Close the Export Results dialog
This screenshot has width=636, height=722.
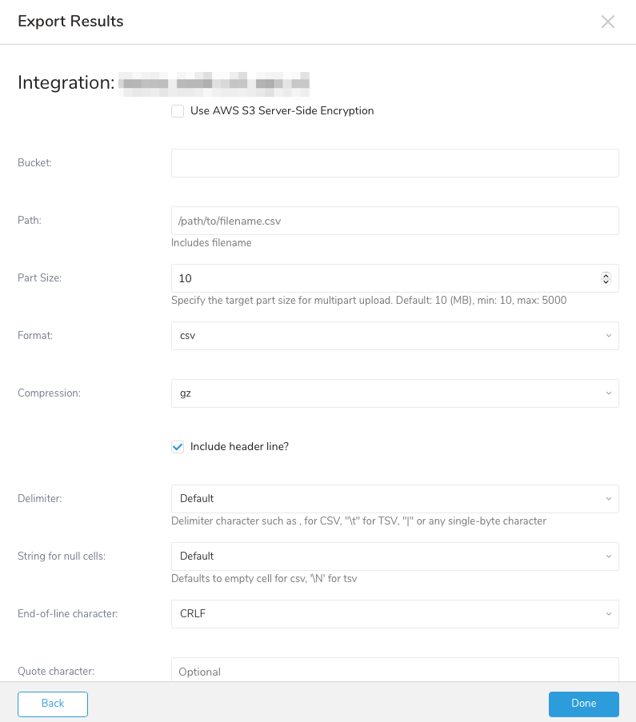coord(608,22)
